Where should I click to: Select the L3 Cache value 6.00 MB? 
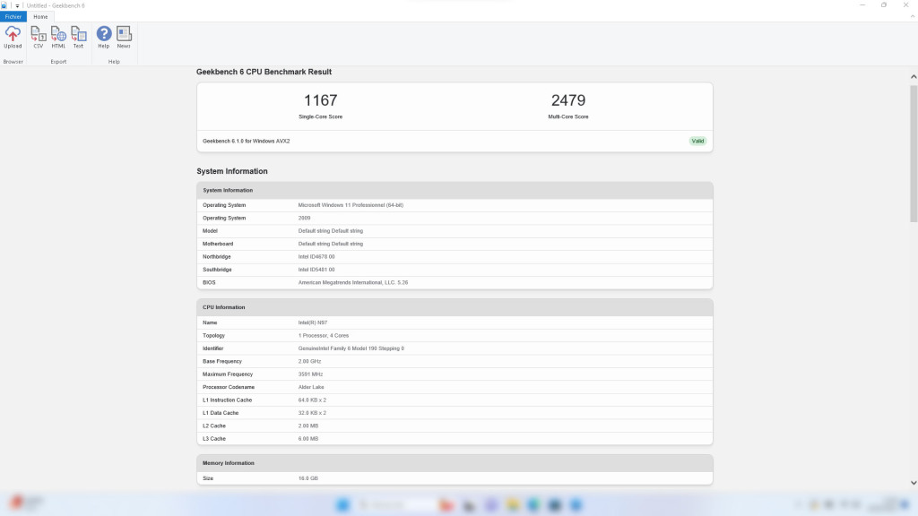[x=308, y=438]
